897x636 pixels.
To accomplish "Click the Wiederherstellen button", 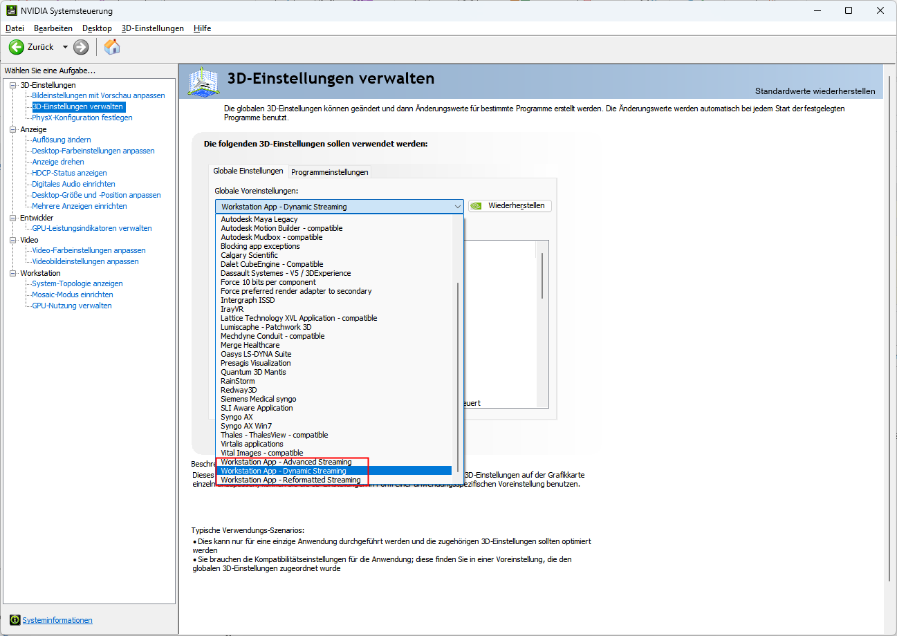I will pos(510,205).
